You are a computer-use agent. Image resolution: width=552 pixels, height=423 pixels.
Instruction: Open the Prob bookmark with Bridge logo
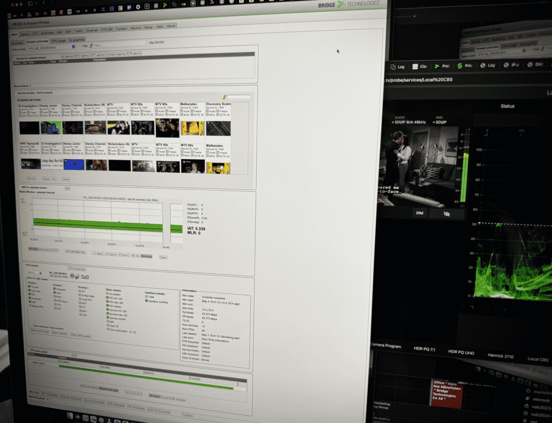pos(442,66)
